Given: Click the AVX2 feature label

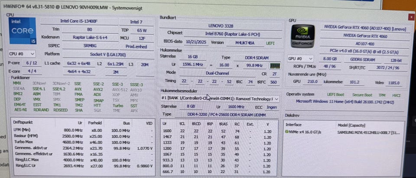Looking at the screenshot, I should [x=98, y=89].
